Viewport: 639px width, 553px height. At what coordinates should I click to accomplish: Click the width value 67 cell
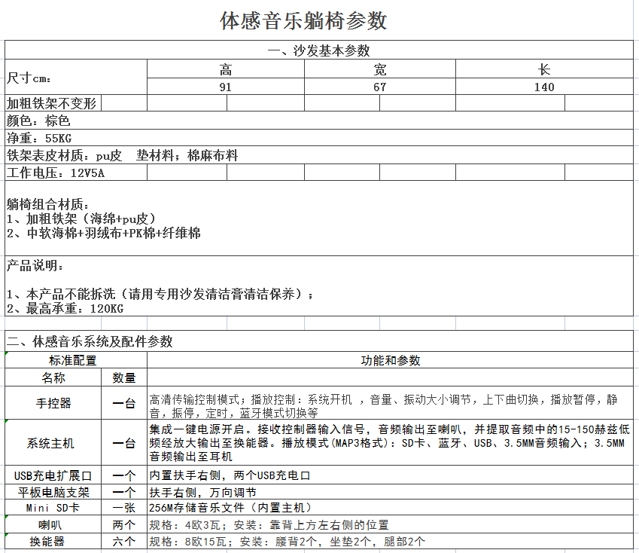(x=379, y=87)
